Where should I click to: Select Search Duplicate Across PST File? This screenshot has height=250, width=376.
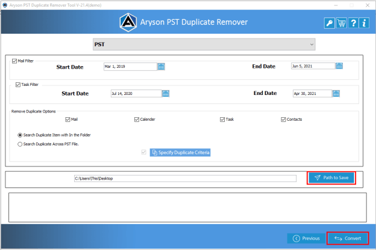point(20,144)
